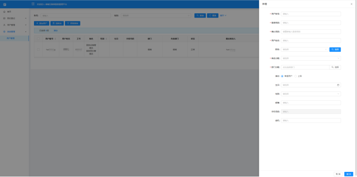Click the 取消 cancel button

click(x=338, y=174)
